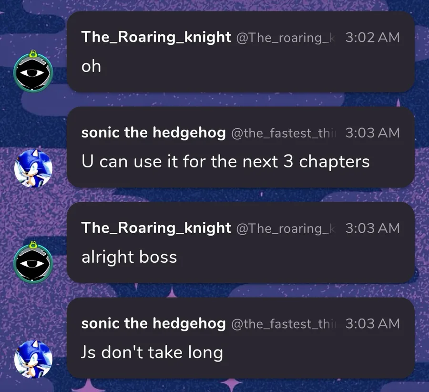Image resolution: width=429 pixels, height=392 pixels.
Task: Click the 3:03 AM timestamp on "3 chapters" message
Action: [372, 133]
